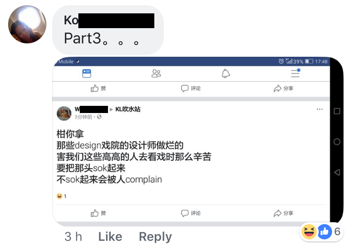Screen dimensions: 355x247
Task: Click the KL吹水站 group link
Action: pyautogui.click(x=128, y=109)
